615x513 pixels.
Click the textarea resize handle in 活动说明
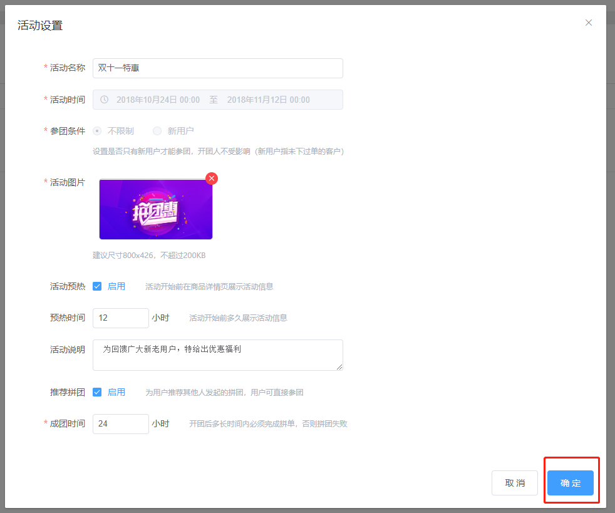(x=339, y=366)
